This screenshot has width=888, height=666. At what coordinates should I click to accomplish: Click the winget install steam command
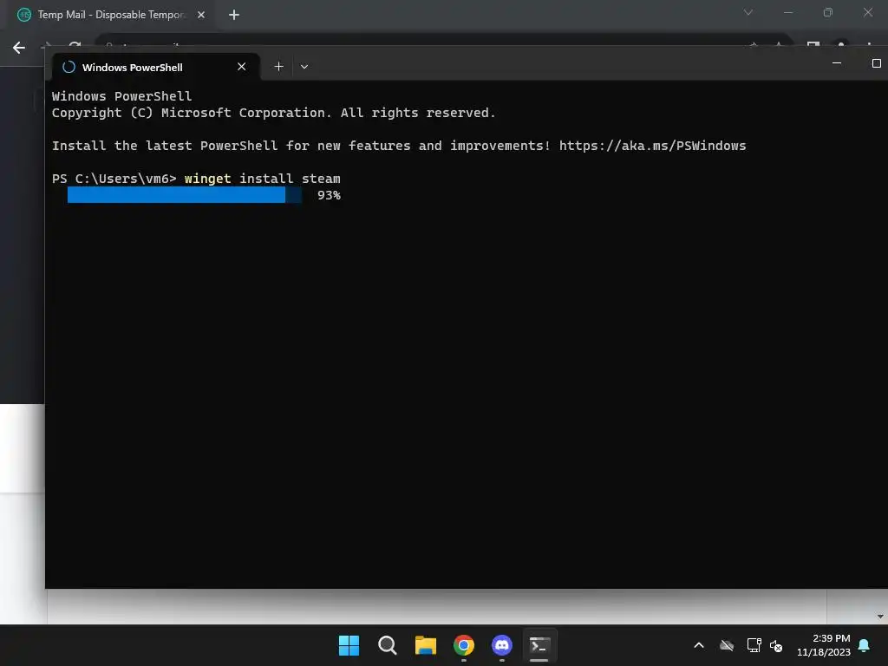point(262,179)
